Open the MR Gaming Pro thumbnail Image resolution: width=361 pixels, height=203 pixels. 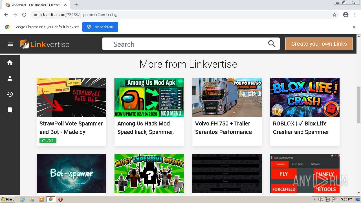coord(305,174)
